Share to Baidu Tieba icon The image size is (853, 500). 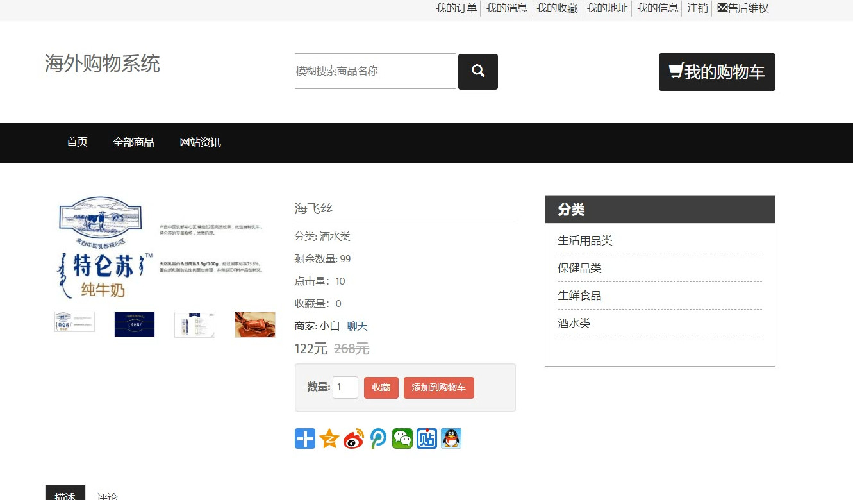[427, 438]
